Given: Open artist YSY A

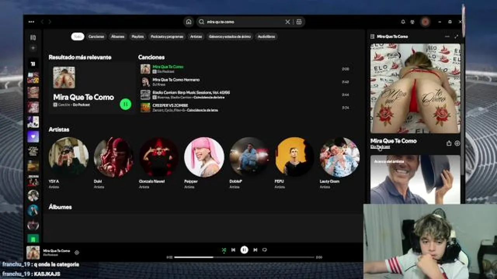Looking at the screenshot, I should pyautogui.click(x=68, y=157).
